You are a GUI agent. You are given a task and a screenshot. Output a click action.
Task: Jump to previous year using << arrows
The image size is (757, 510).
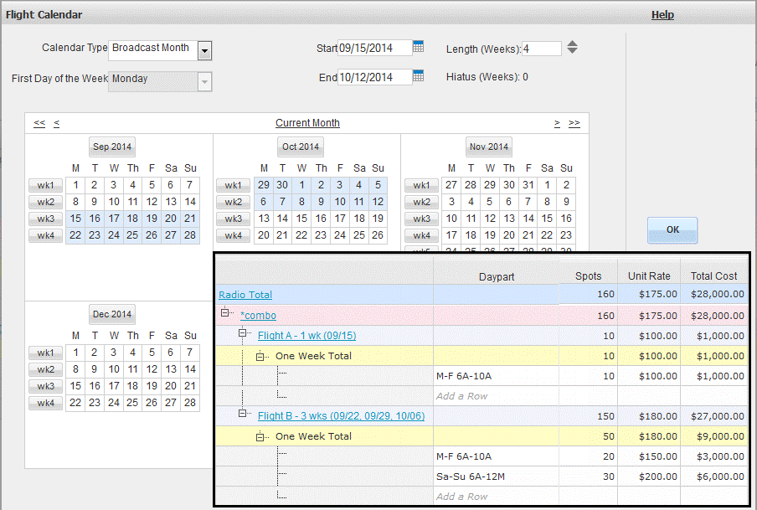(39, 123)
